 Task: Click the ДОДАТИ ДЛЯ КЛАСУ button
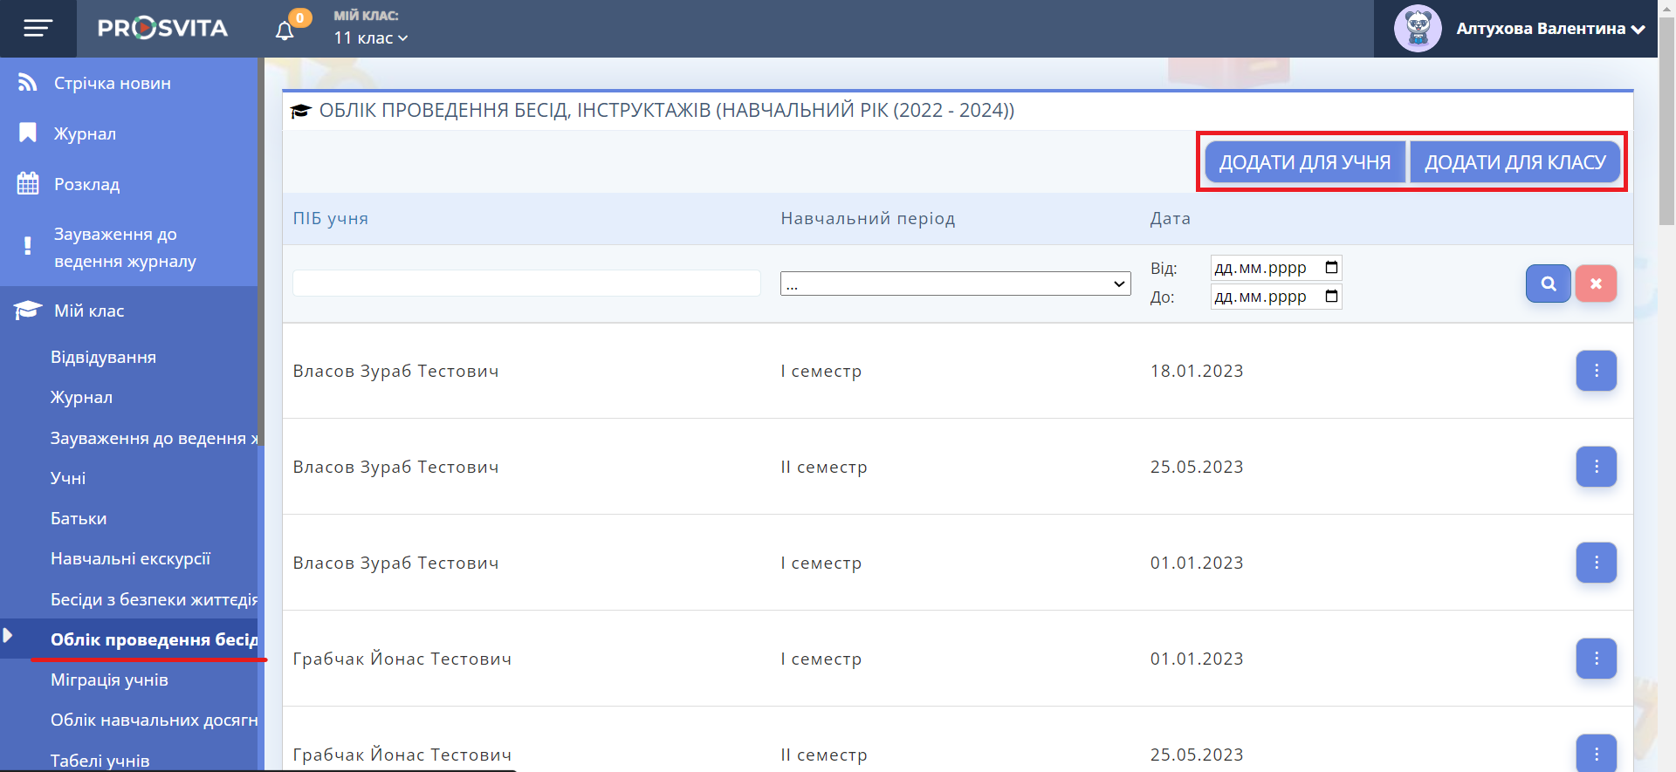point(1515,162)
